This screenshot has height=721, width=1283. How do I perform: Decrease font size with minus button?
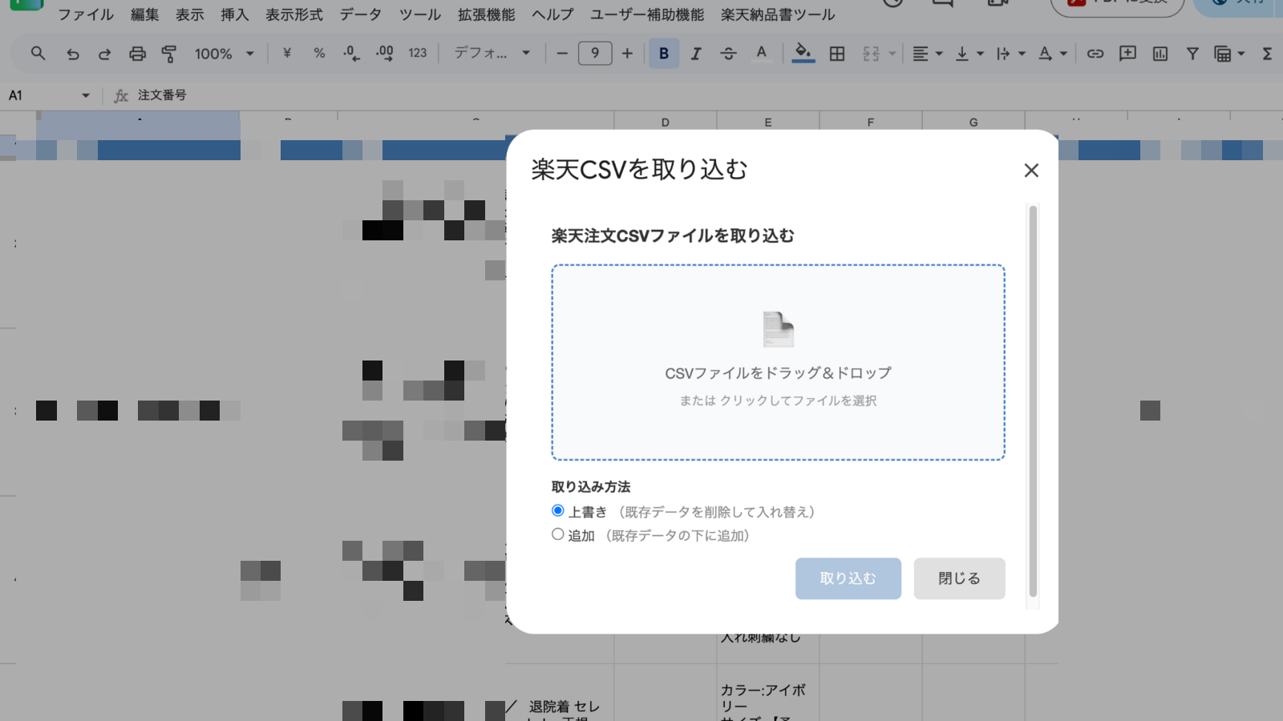pyautogui.click(x=562, y=54)
